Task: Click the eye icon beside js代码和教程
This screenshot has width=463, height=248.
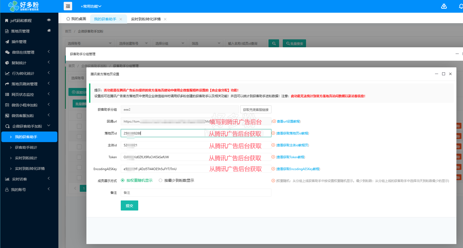Action: pos(49,20)
